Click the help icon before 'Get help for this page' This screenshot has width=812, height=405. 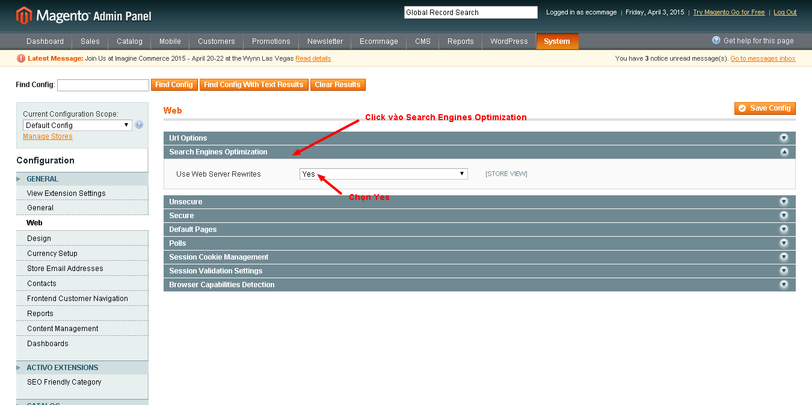click(x=716, y=40)
